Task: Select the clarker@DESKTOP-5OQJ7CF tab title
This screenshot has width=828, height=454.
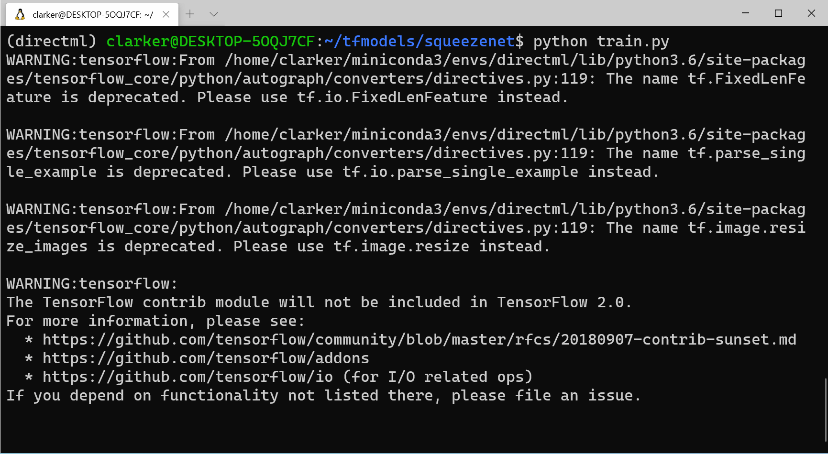Action: pyautogui.click(x=92, y=15)
